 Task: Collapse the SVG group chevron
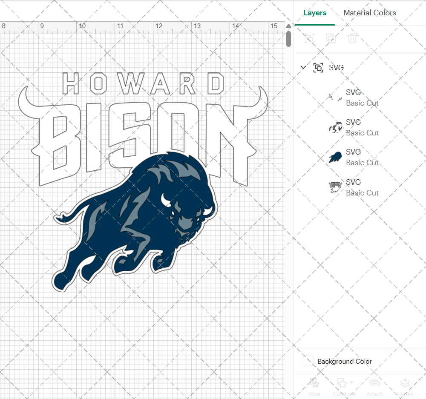click(303, 67)
